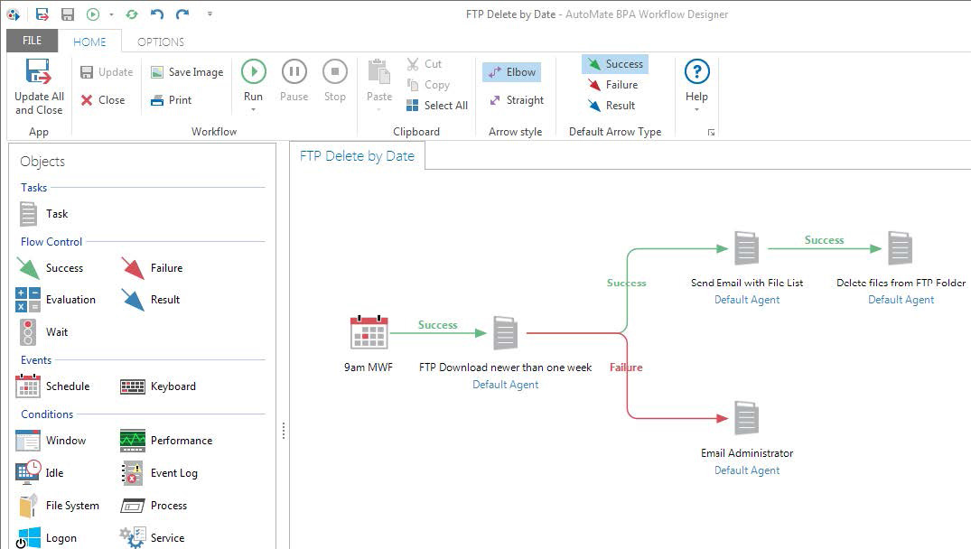Click the 9am MWF schedule node on canvas

pos(369,332)
